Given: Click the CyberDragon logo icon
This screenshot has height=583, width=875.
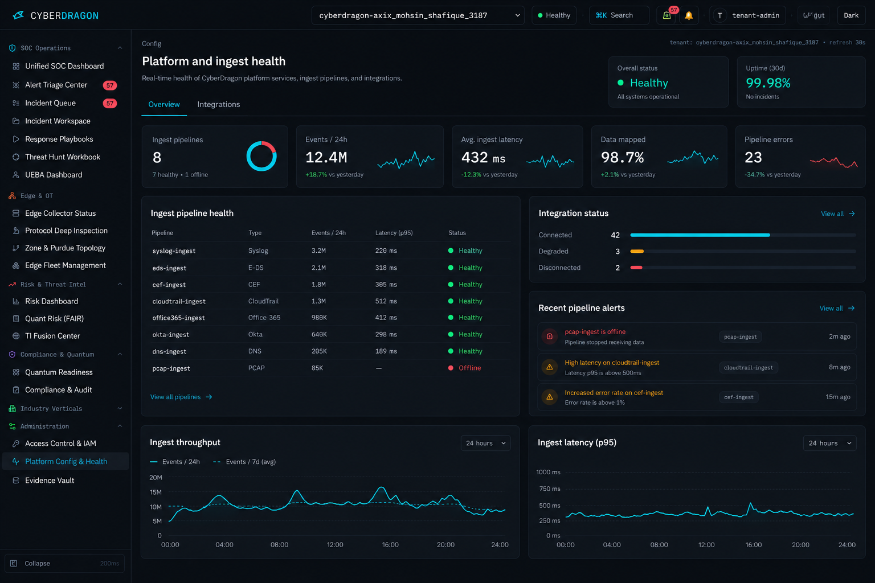Looking at the screenshot, I should click(18, 15).
